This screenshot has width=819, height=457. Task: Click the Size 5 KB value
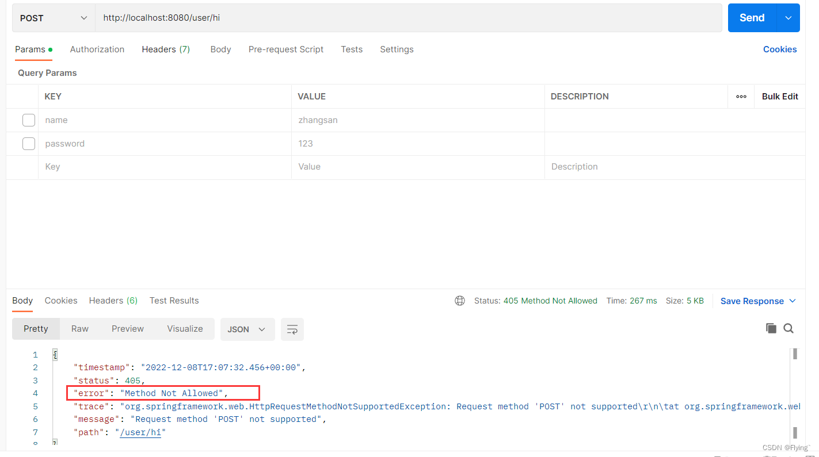click(694, 301)
